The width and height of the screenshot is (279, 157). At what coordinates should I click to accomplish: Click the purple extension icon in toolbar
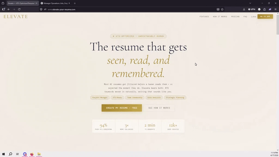pos(270,9)
